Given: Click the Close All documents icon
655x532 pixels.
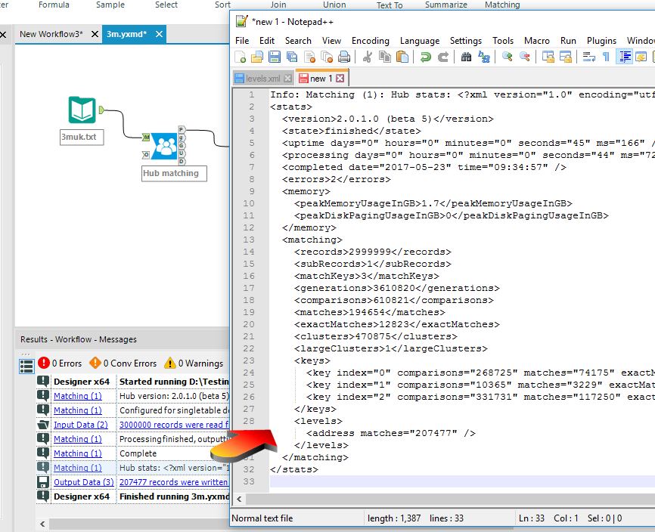Looking at the screenshot, I should [x=327, y=57].
